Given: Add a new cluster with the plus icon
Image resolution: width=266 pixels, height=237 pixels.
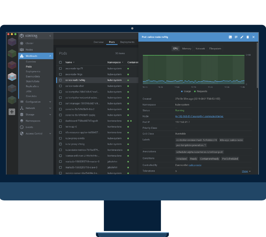Looking at the screenshot, I should (11, 112).
